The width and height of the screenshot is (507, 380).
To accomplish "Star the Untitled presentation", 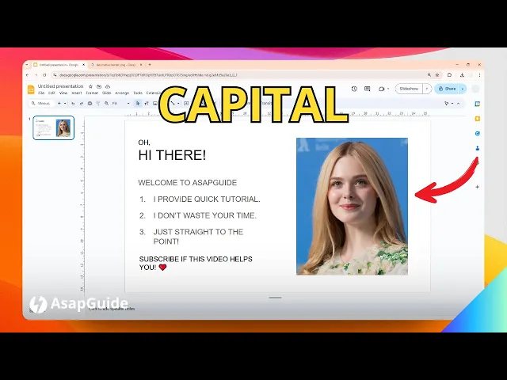I will 90,86.
